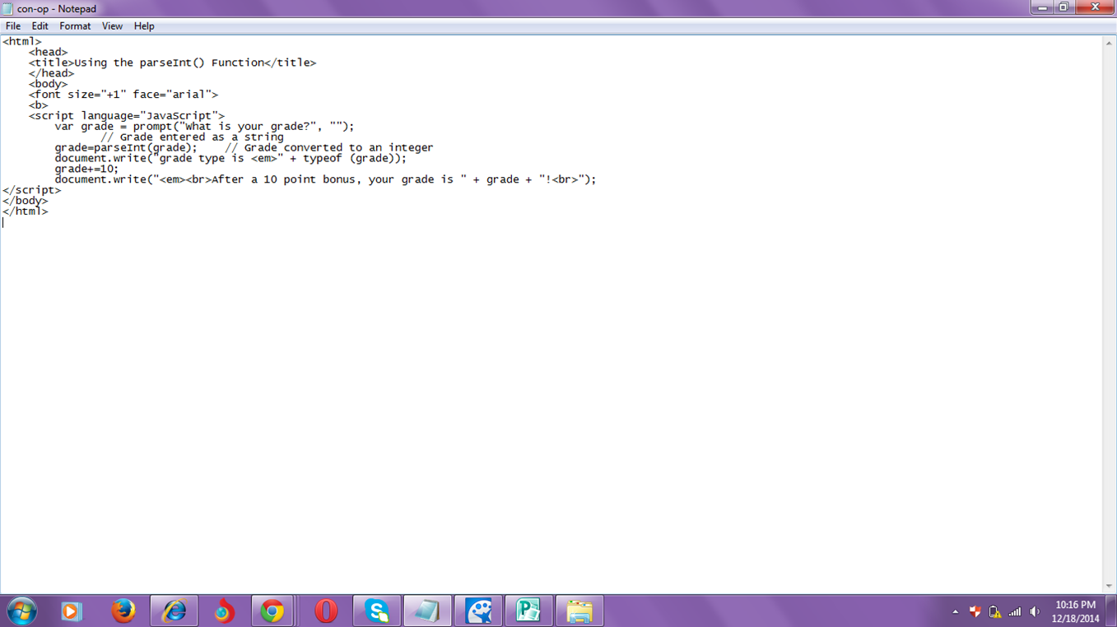The width and height of the screenshot is (1117, 627).
Task: Restore down the Notepad window
Action: pyautogui.click(x=1063, y=7)
